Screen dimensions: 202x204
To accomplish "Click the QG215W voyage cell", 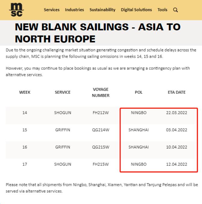I will tap(101, 147).
